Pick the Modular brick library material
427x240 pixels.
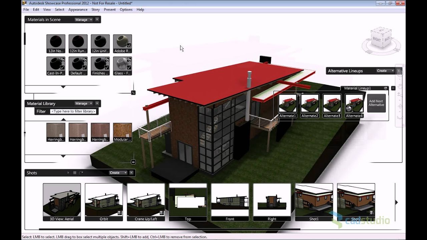[x=122, y=132]
